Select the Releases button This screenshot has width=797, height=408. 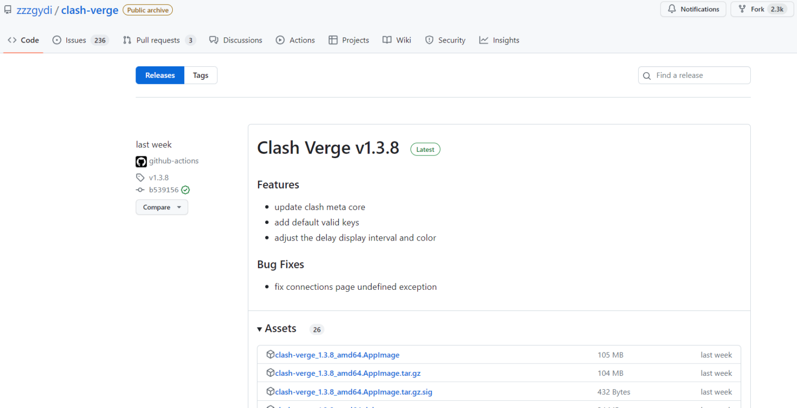pos(160,76)
